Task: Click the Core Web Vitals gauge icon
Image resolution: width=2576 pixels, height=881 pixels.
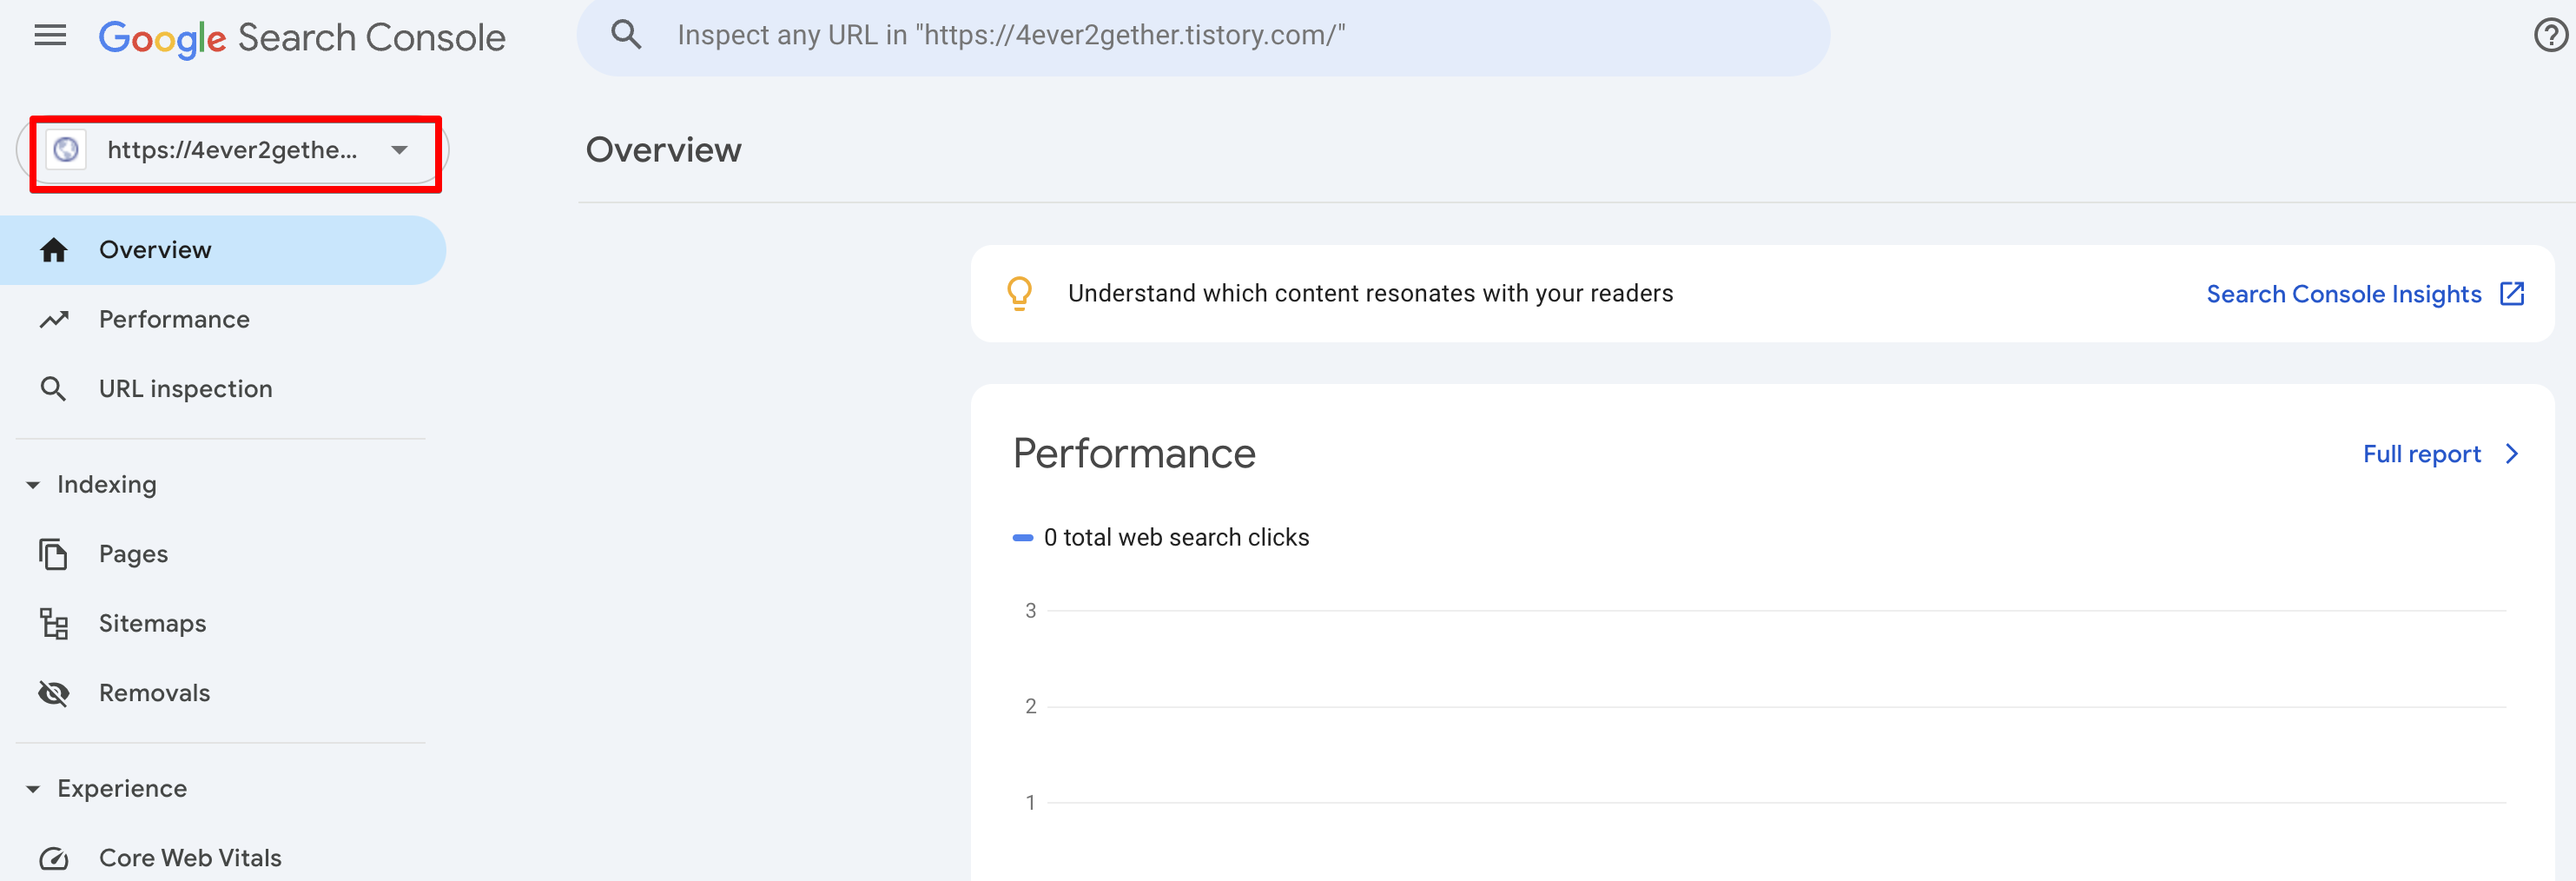Action: [x=53, y=858]
